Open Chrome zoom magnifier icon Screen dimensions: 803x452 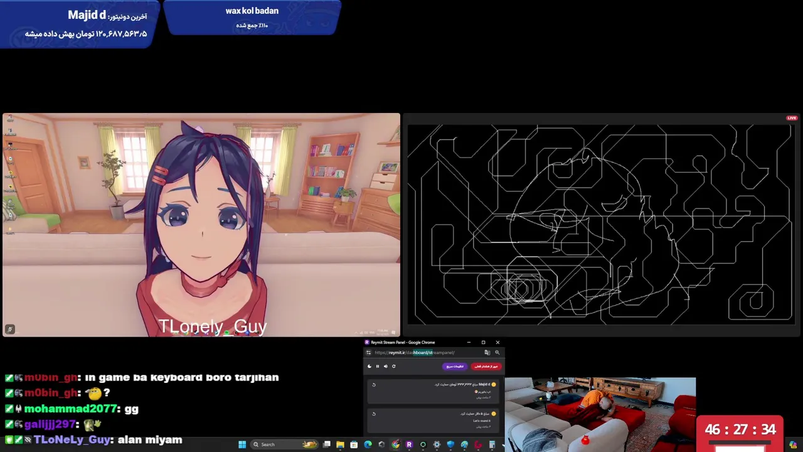click(497, 352)
